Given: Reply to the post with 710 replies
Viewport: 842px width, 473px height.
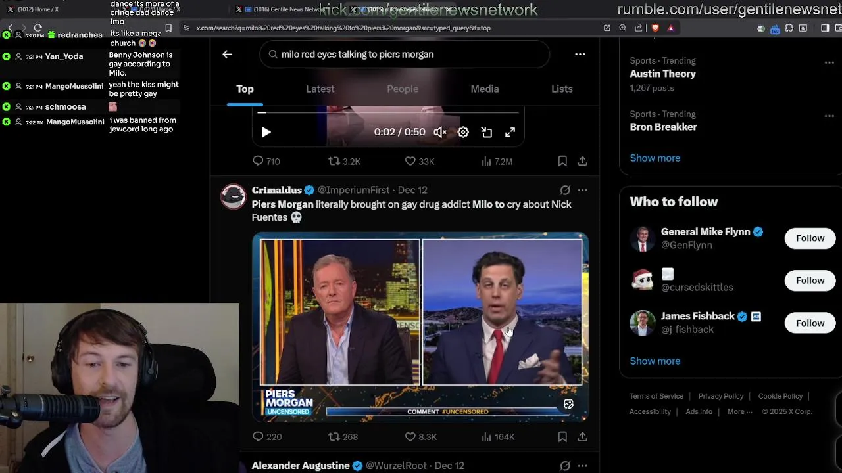Looking at the screenshot, I should click(x=266, y=161).
